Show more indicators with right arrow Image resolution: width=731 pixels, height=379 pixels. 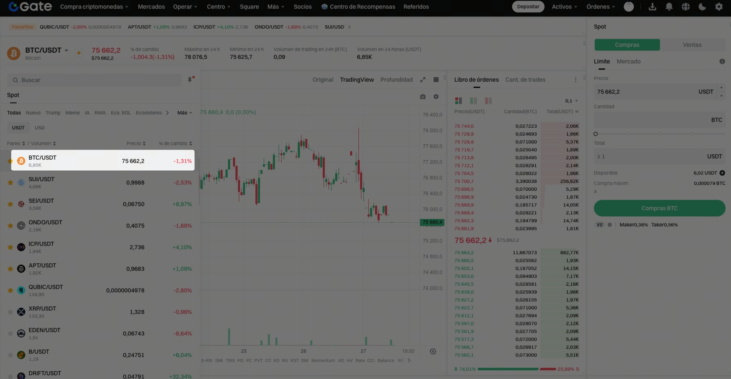pyautogui.click(x=409, y=360)
